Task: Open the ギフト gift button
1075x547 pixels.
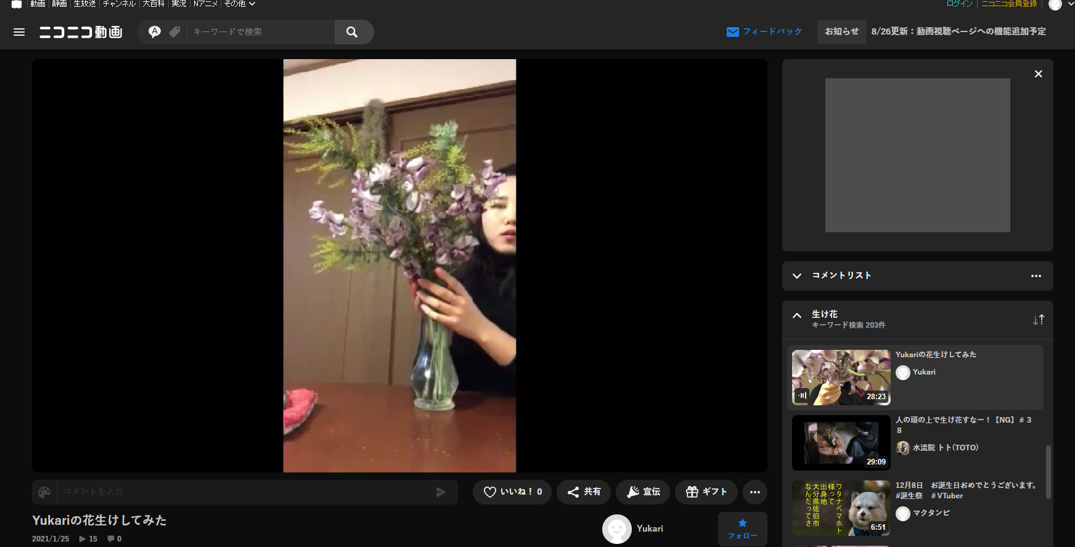Action: click(x=706, y=492)
